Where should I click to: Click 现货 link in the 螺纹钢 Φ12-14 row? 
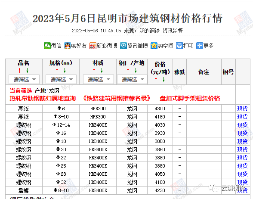(242, 125)
